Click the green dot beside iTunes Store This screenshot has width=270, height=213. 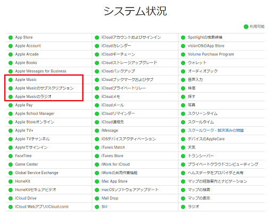97,156
